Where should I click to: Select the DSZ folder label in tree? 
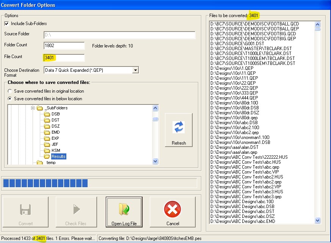[56, 126]
